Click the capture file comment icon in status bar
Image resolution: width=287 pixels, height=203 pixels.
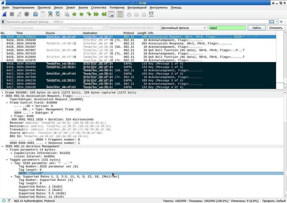pyautogui.click(x=9, y=201)
